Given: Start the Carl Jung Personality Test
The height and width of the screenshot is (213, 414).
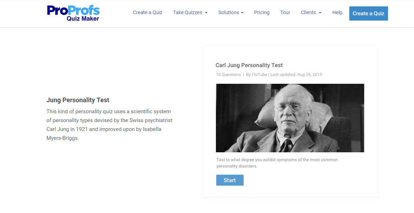Looking at the screenshot, I should (x=230, y=180).
